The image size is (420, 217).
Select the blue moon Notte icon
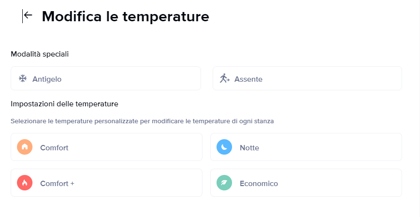(224, 147)
